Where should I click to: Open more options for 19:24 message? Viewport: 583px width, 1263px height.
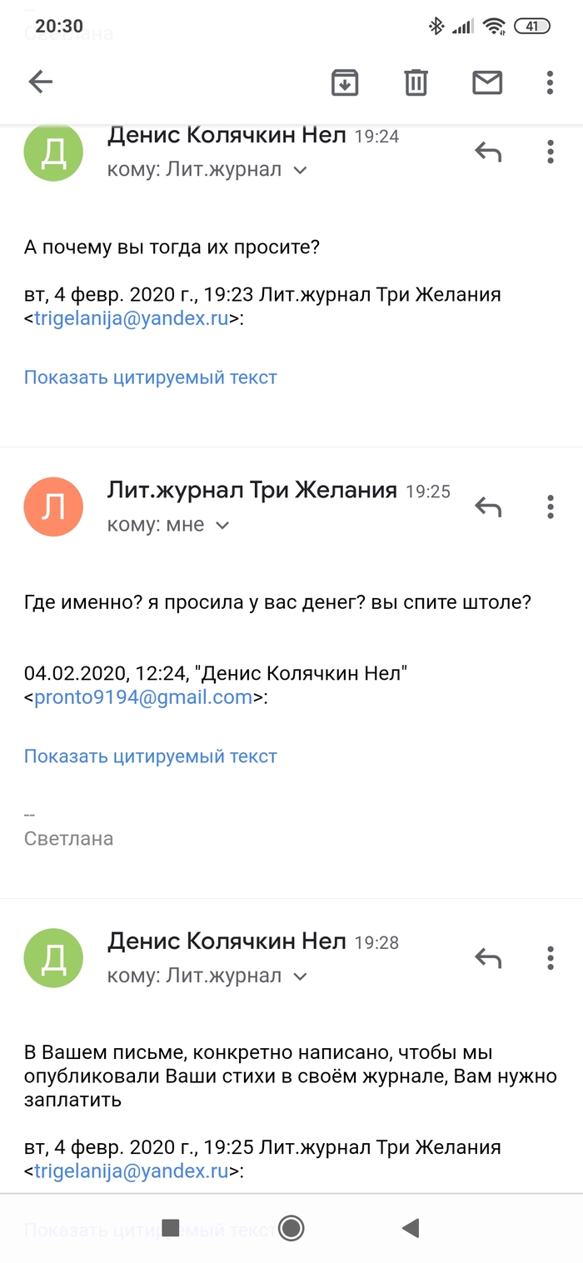click(550, 152)
